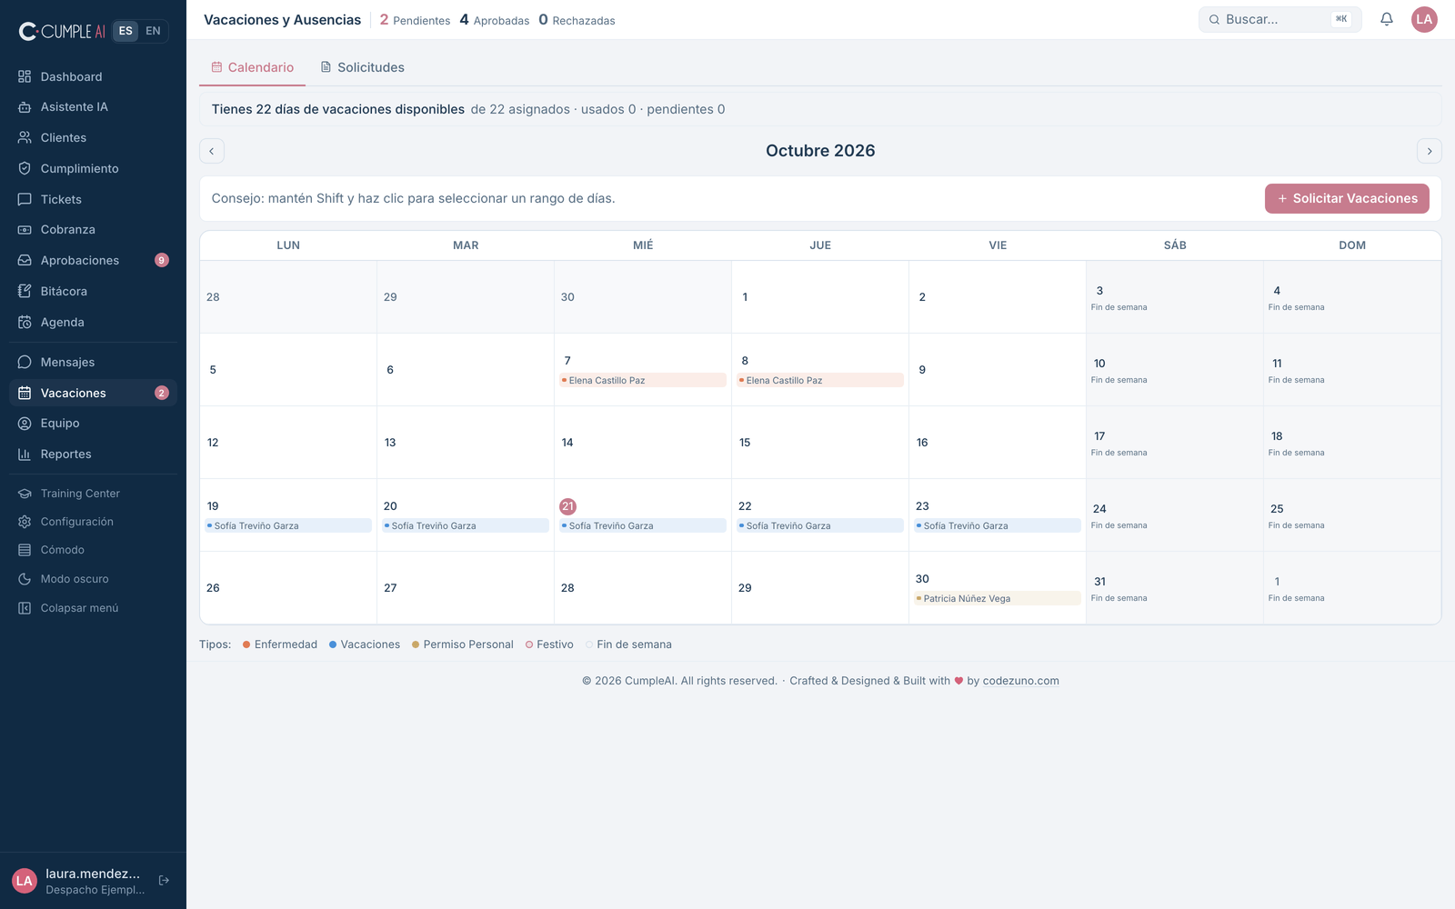Toggle Cómodo density mode

92,550
